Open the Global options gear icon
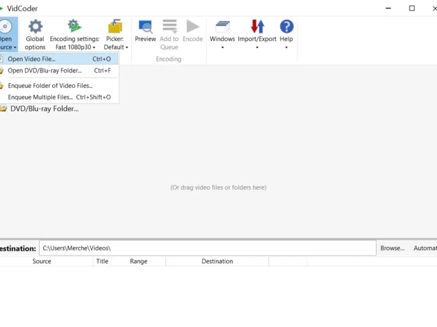 (36, 26)
